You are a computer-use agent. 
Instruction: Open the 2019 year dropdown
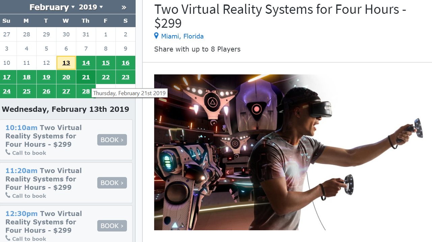(91, 7)
